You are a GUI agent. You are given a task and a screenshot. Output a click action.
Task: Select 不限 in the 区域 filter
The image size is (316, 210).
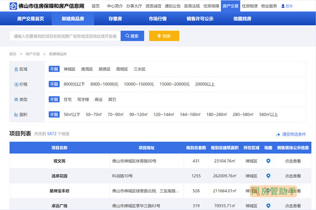54,69
